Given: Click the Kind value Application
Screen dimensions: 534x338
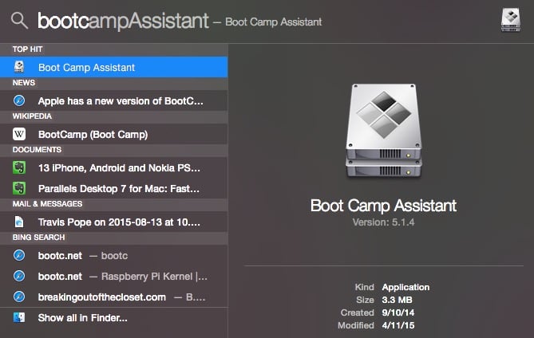Looking at the screenshot, I should (x=405, y=287).
